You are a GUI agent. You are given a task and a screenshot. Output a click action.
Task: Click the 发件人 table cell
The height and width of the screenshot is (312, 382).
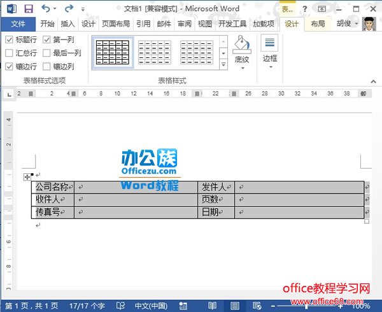click(x=216, y=187)
